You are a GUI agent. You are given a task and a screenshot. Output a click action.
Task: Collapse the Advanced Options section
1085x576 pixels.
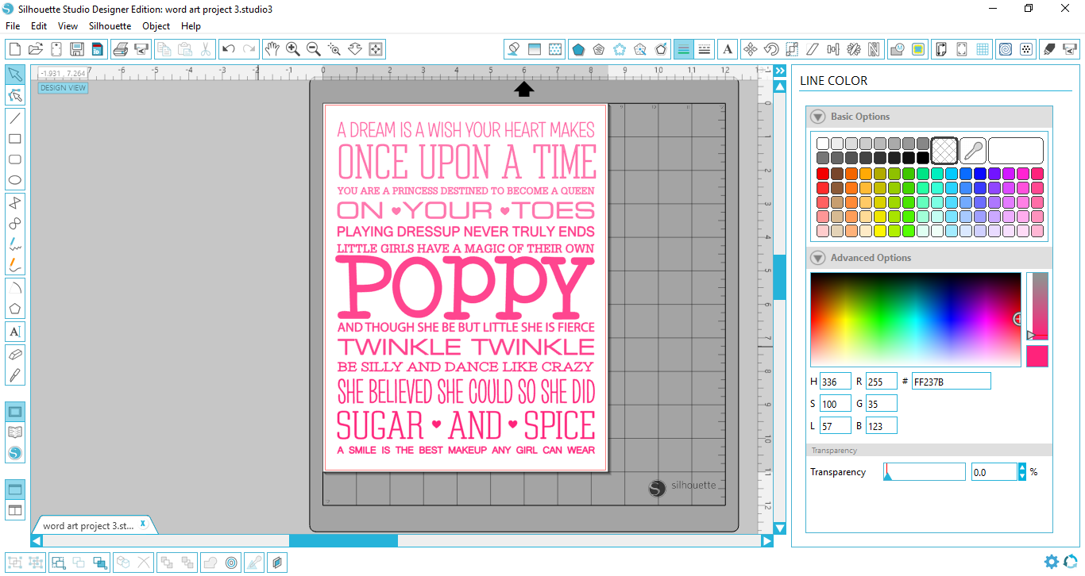coord(817,257)
